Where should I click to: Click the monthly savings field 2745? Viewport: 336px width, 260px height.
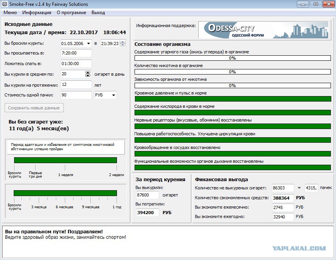click(x=283, y=207)
